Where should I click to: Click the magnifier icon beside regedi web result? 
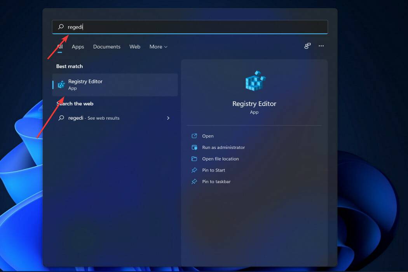tap(61, 118)
